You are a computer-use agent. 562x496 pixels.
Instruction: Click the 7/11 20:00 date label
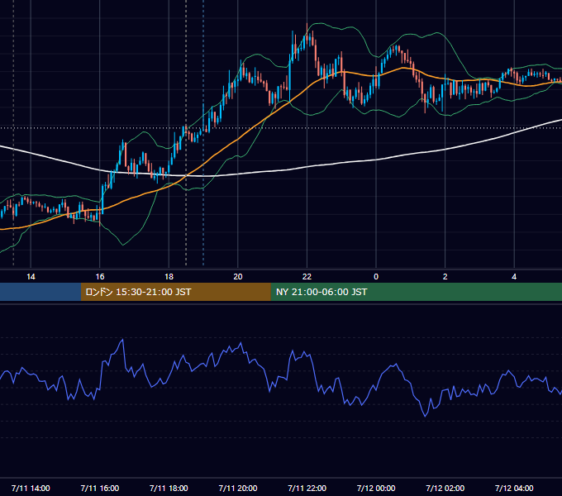tap(238, 488)
